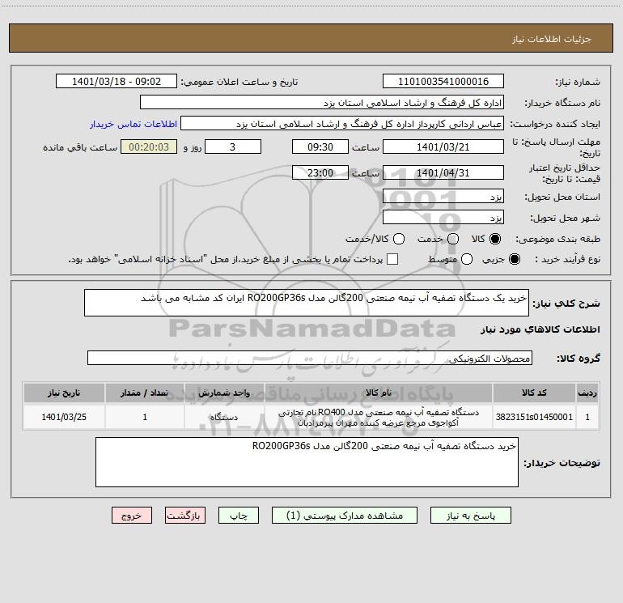Click مشاهده مدارک پیوستی (1) button

click(345, 516)
